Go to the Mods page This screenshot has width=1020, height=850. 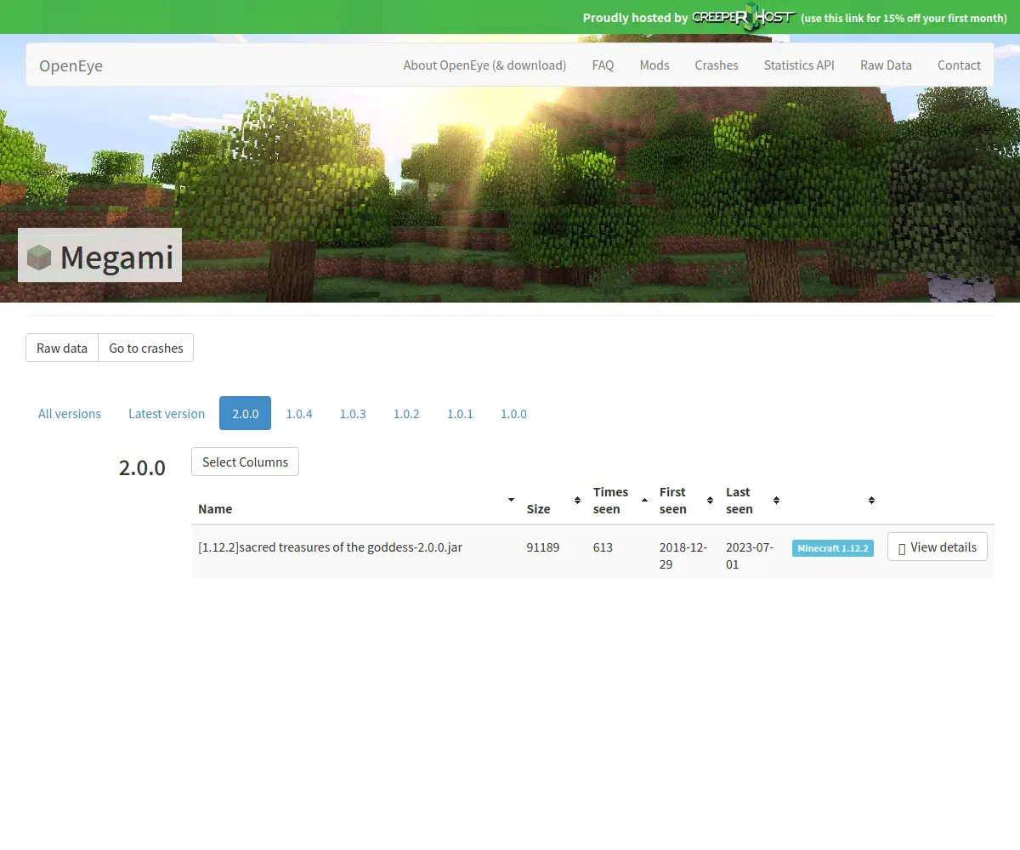point(654,65)
